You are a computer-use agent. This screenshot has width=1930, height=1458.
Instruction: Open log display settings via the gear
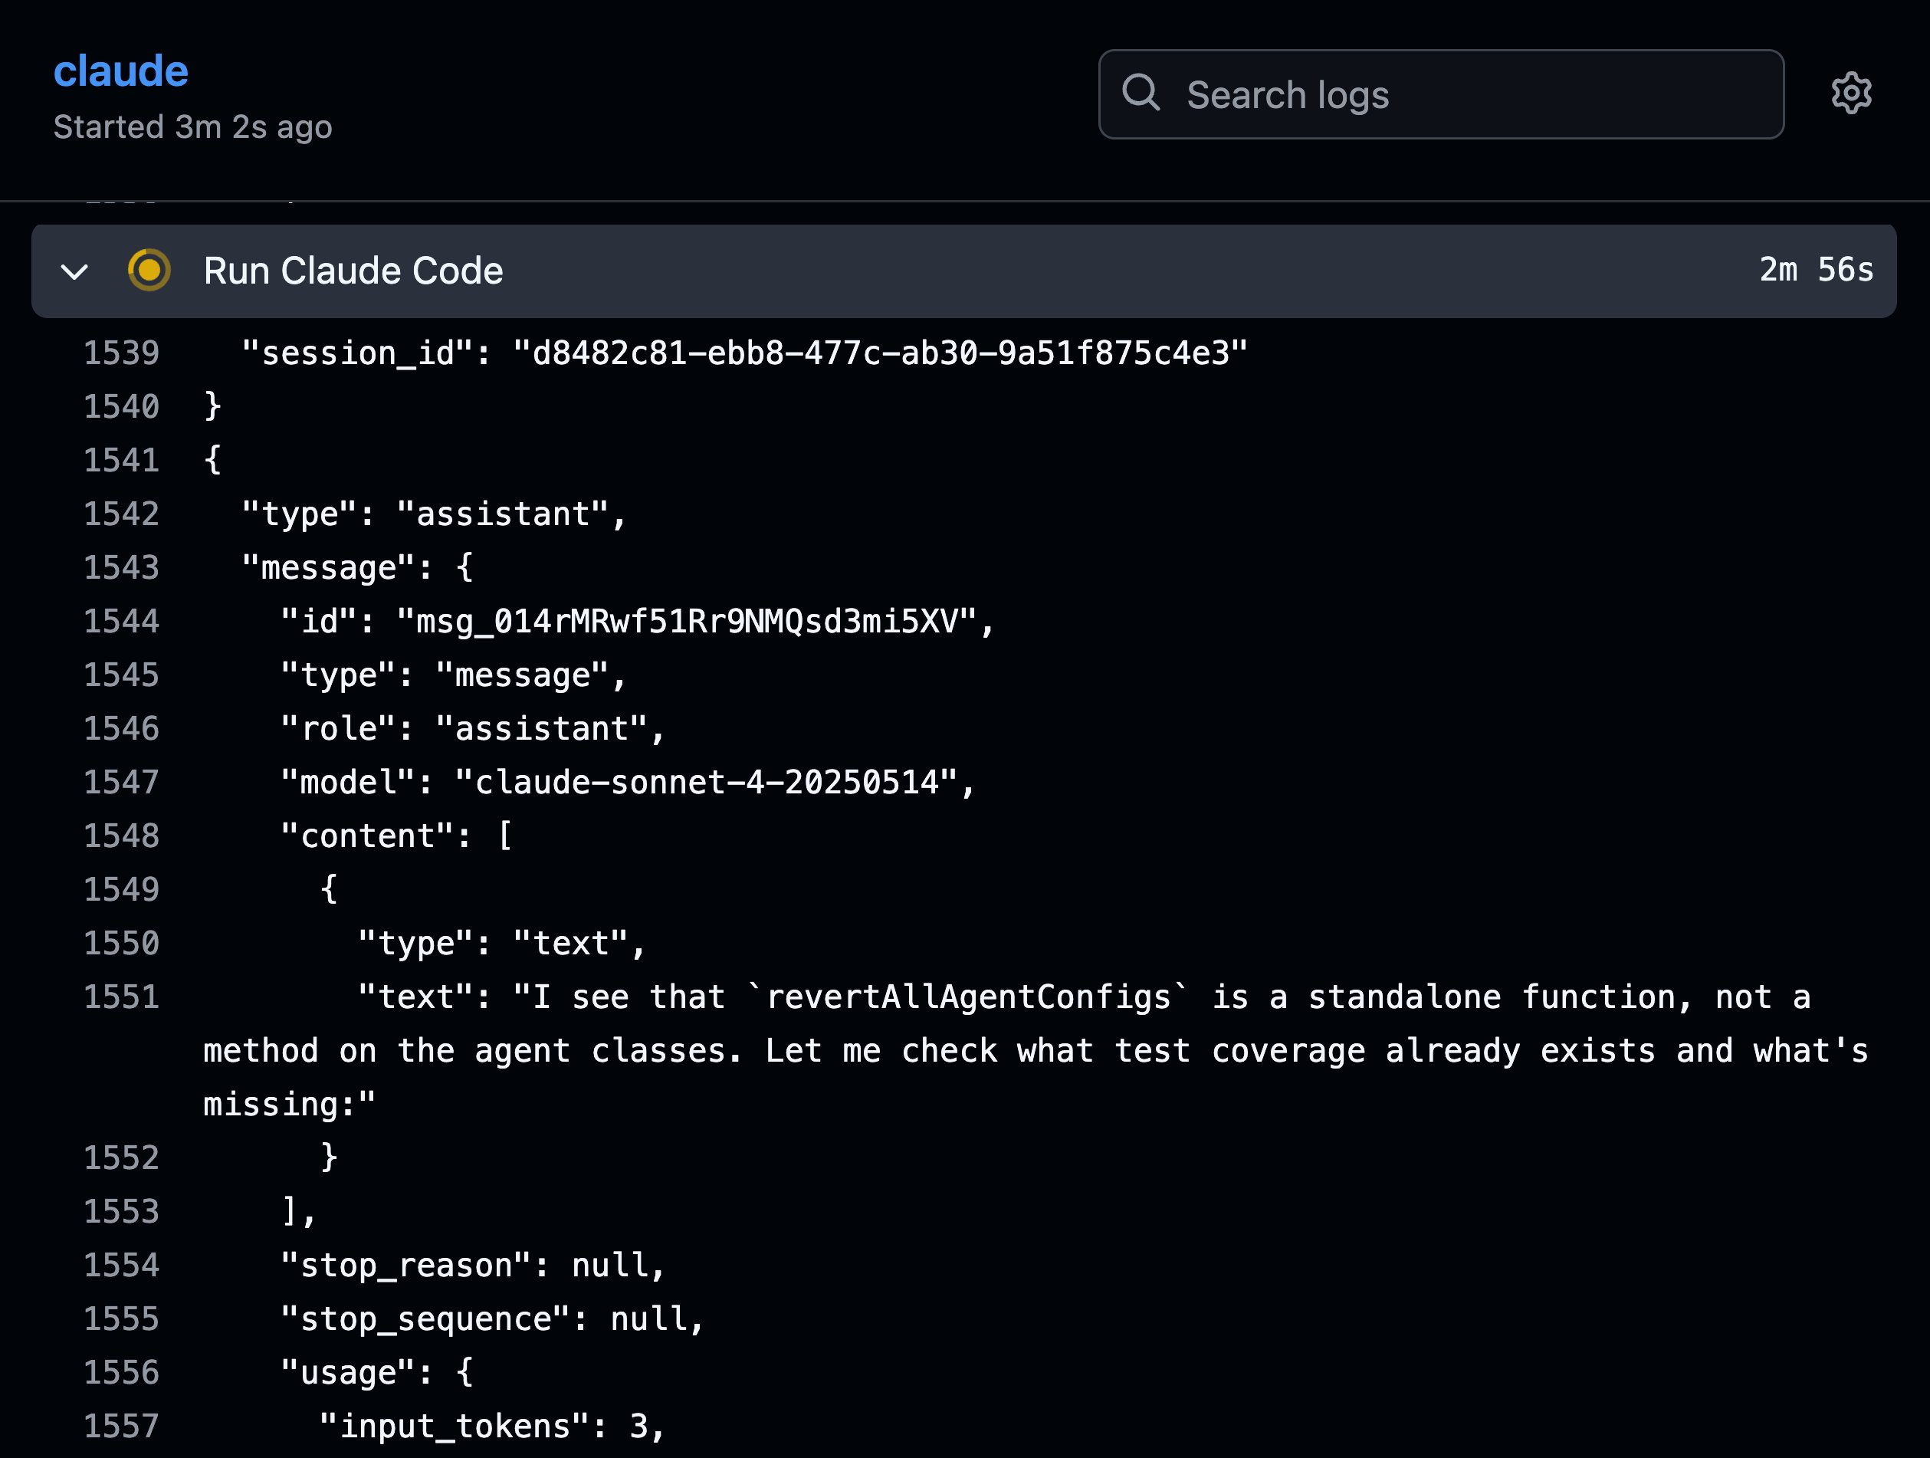[x=1853, y=94]
